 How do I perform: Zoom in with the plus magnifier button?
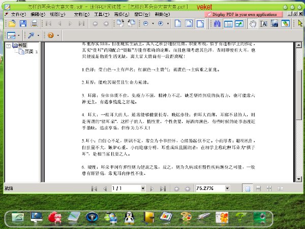[x=161, y=24]
